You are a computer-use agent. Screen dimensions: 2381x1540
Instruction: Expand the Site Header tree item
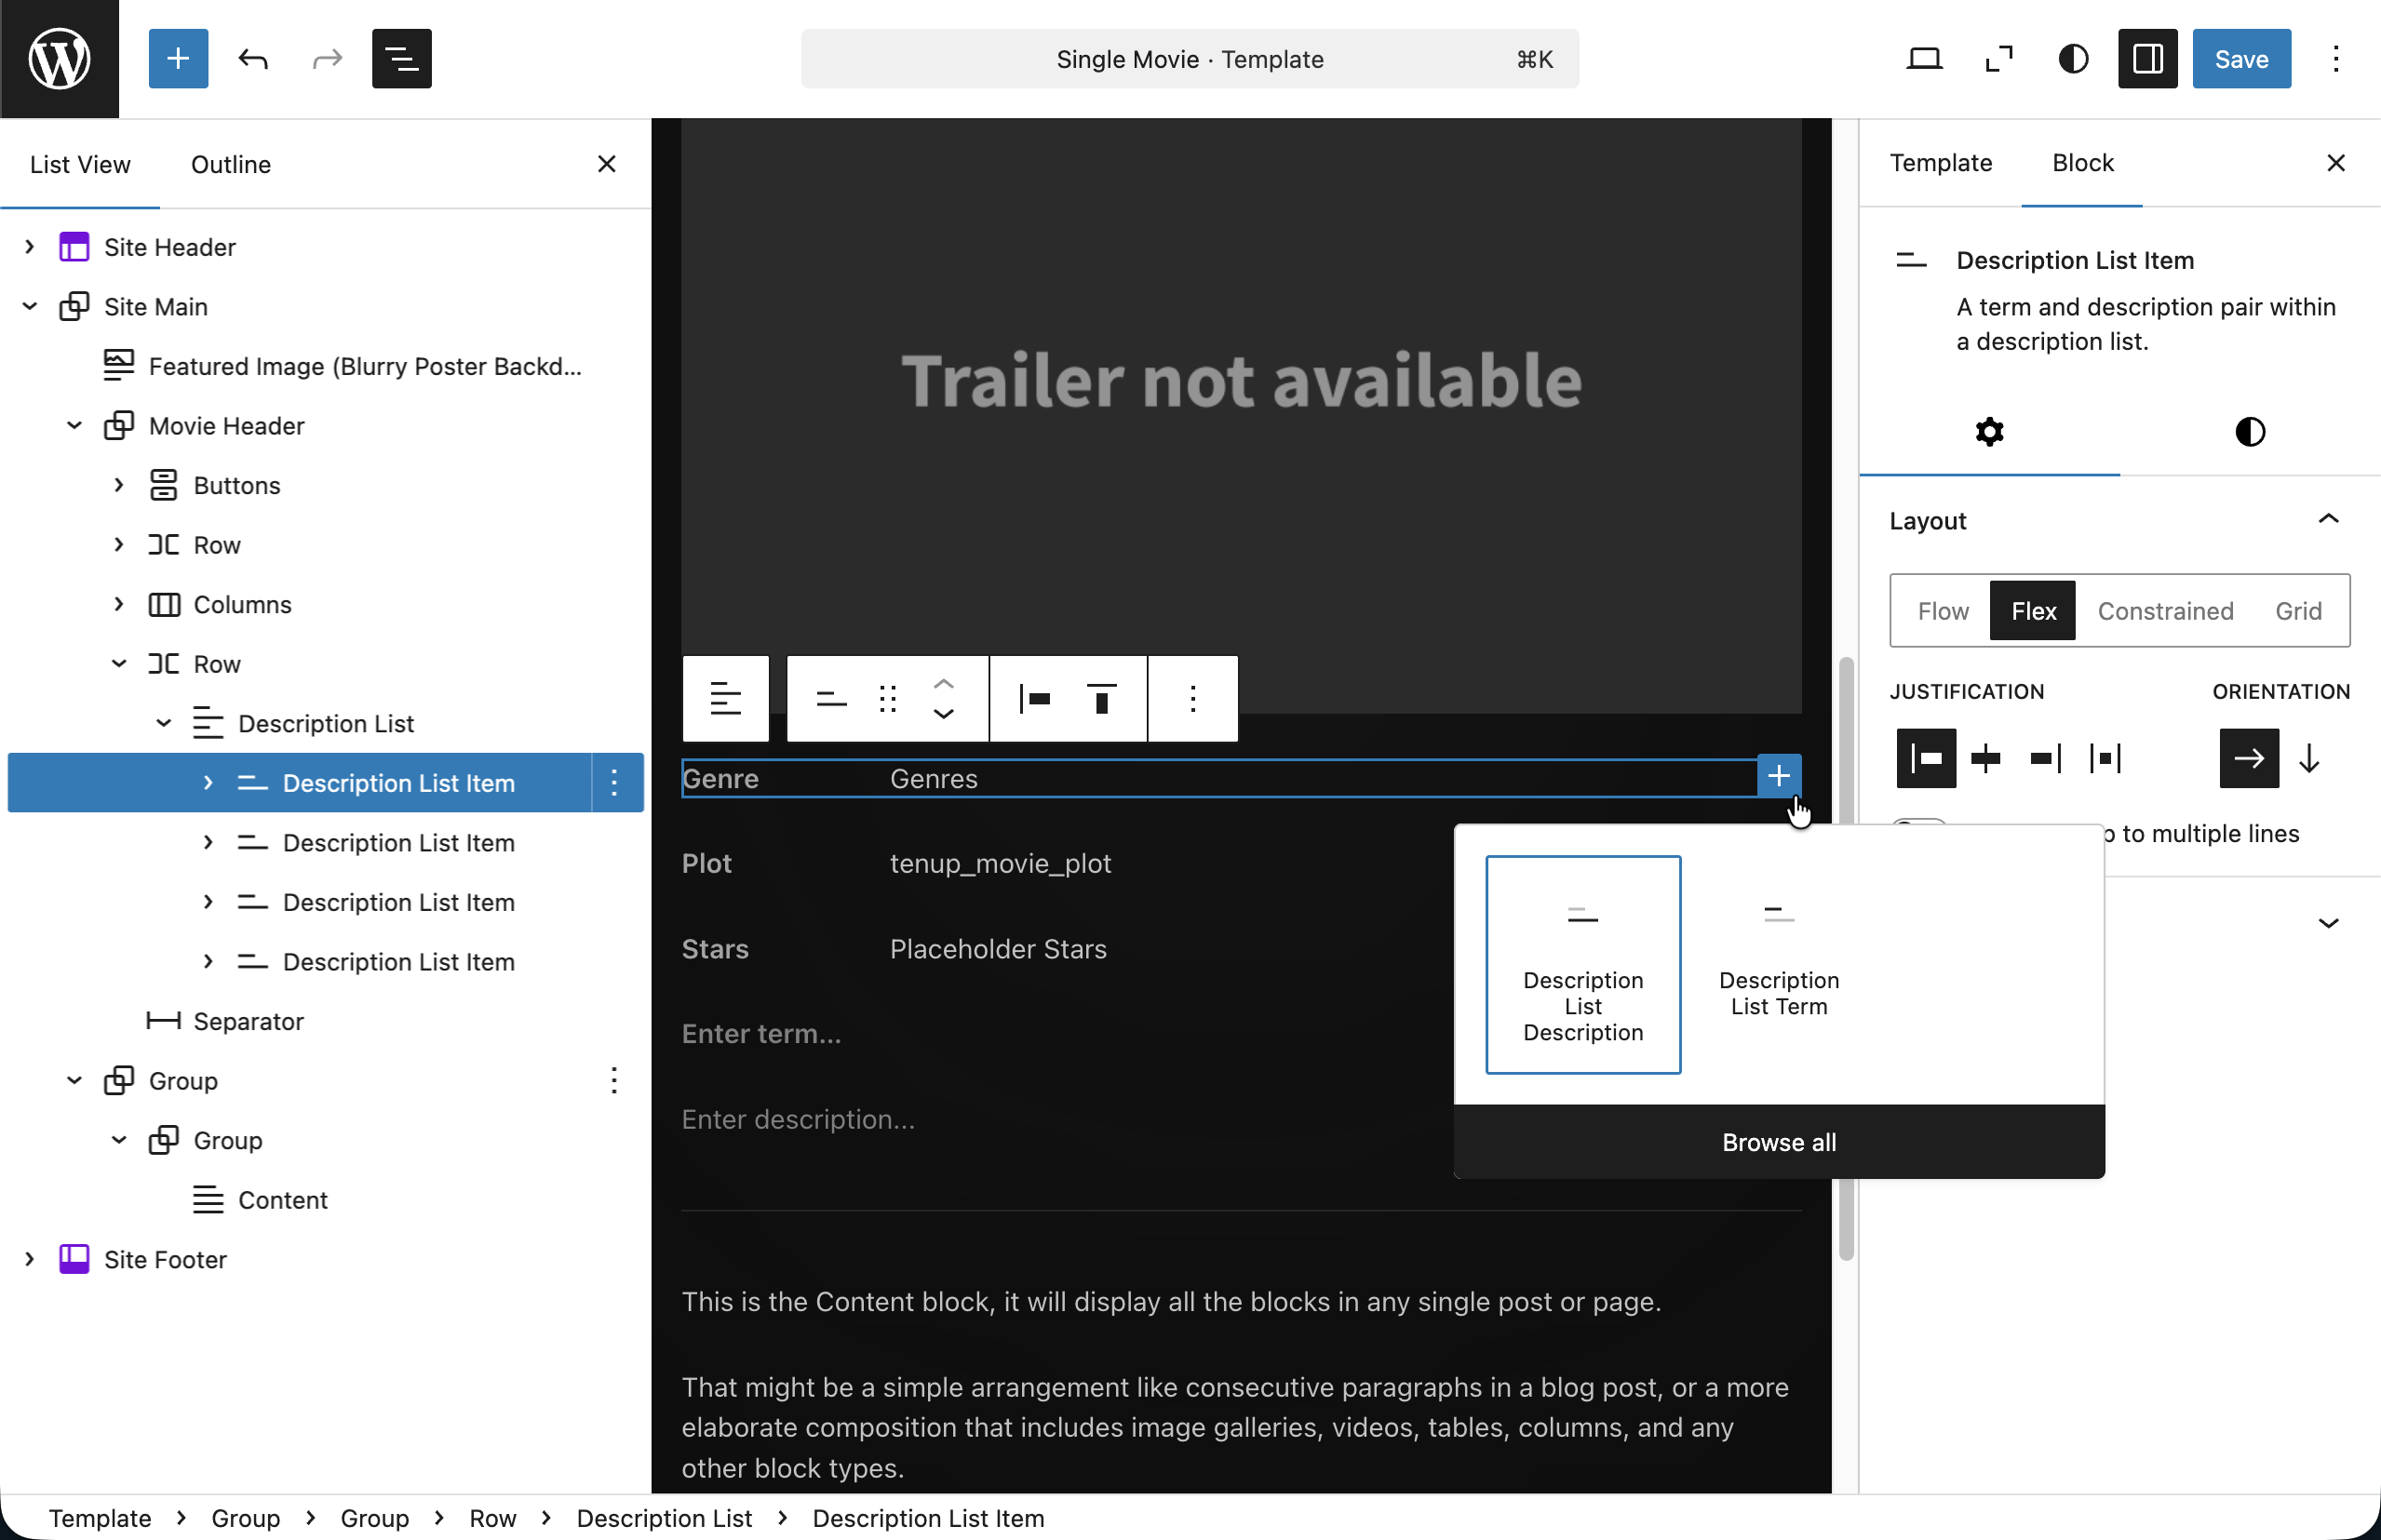[x=30, y=247]
